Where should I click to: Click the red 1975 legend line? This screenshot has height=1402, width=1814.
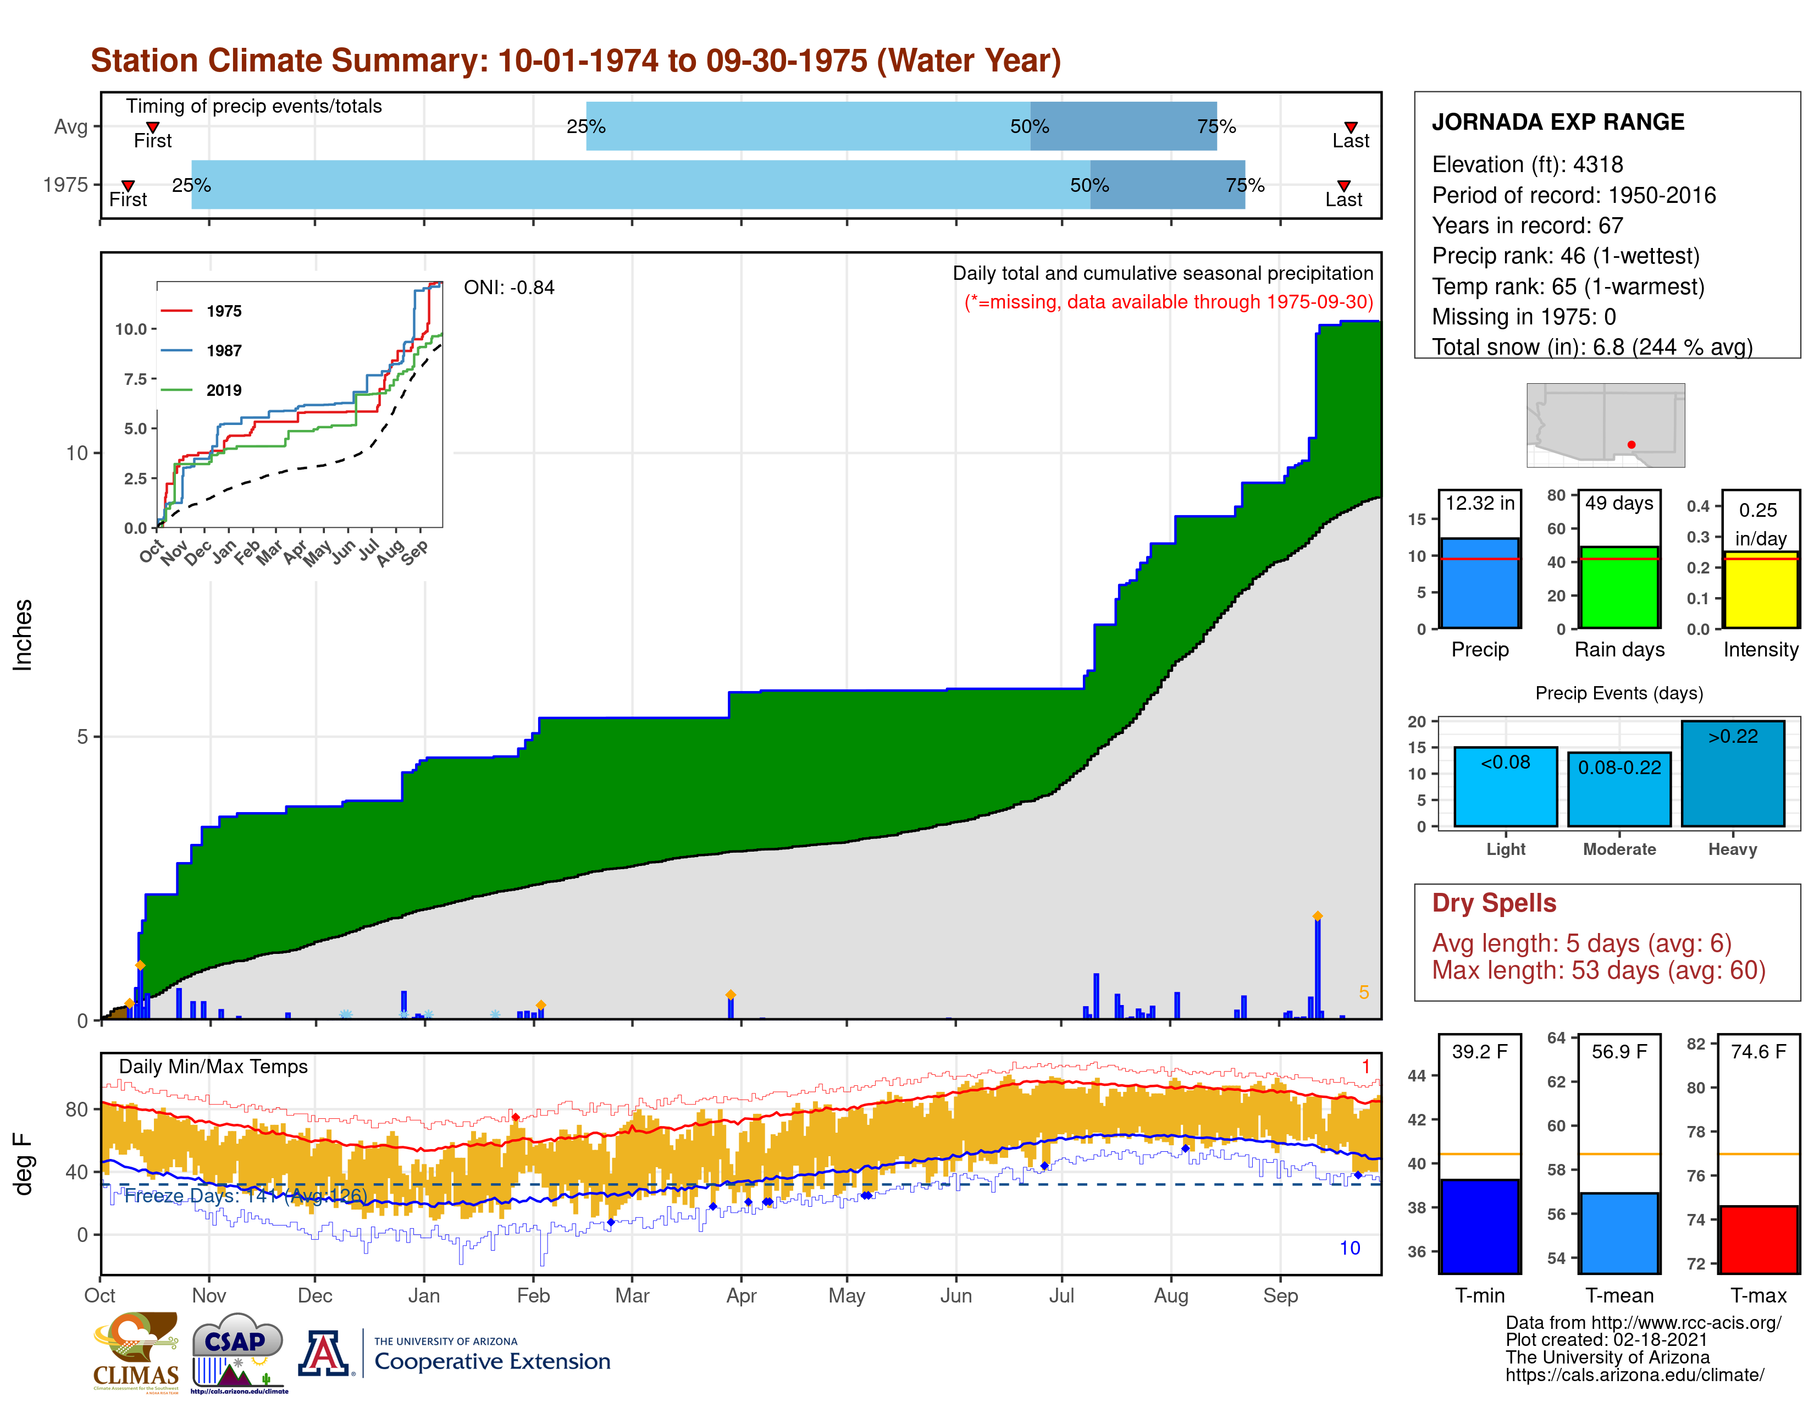(177, 311)
